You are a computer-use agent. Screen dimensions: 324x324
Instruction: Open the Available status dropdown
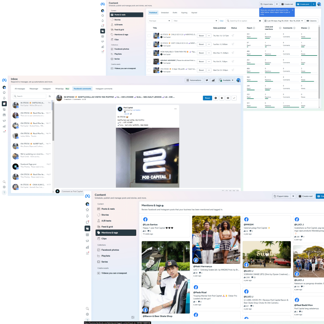click(226, 80)
